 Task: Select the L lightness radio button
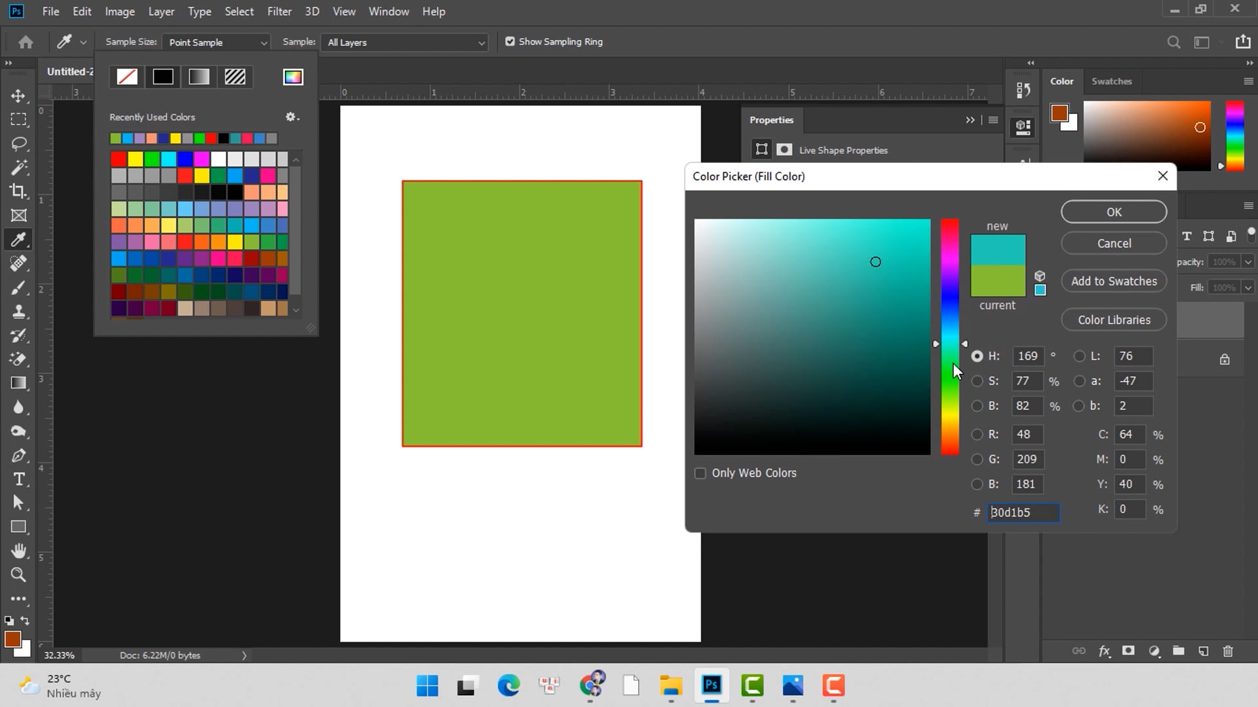pos(1079,356)
